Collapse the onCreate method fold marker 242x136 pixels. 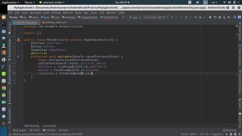click(x=23, y=57)
